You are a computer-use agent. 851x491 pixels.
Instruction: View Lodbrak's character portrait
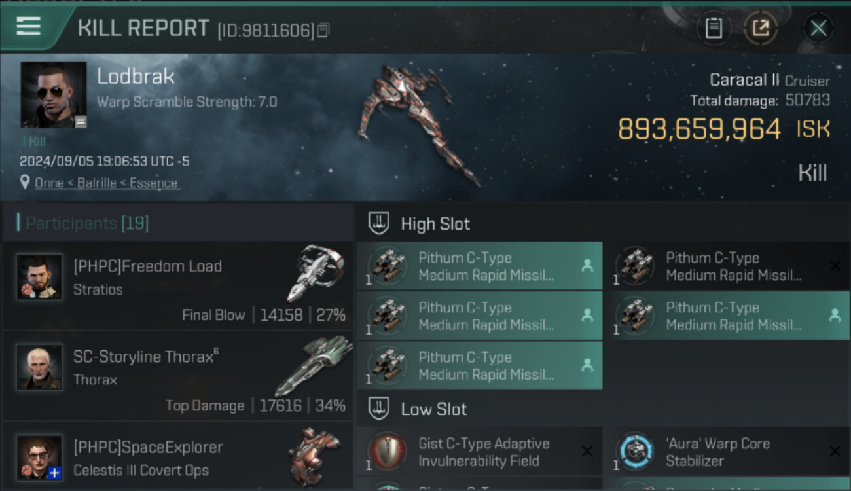click(x=54, y=94)
